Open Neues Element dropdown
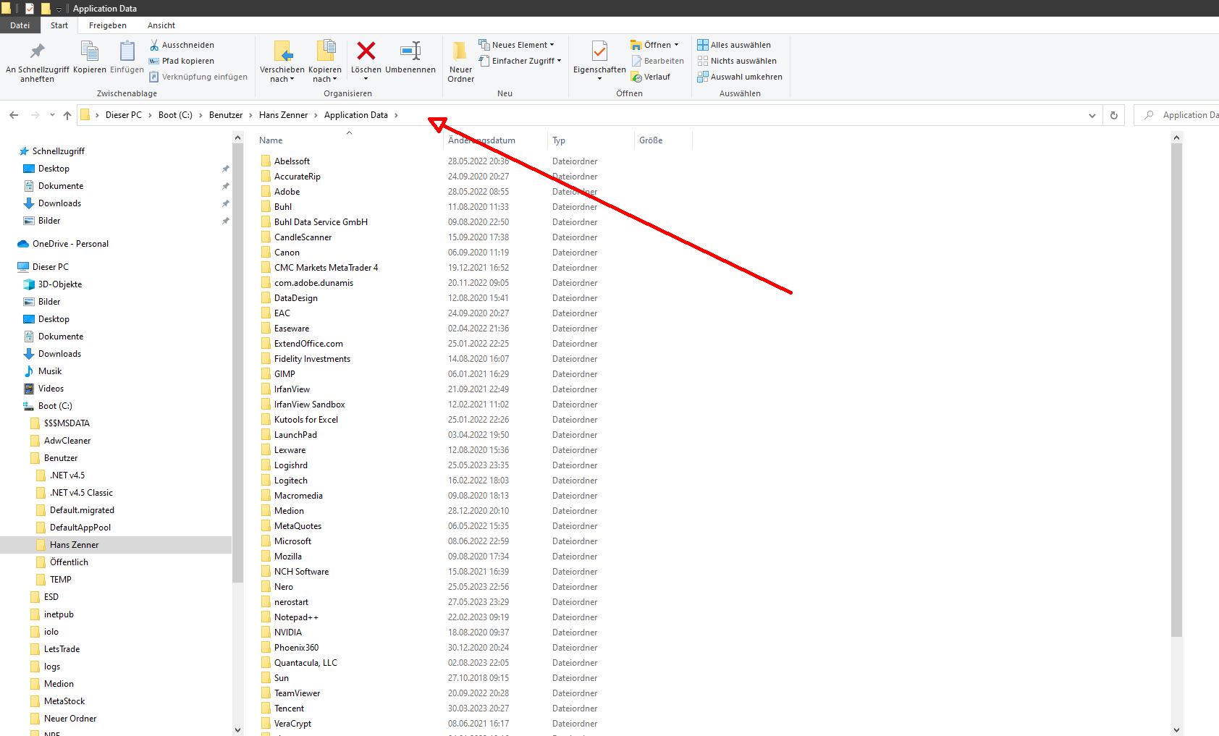Viewport: 1219px width, 736px height. pos(516,45)
